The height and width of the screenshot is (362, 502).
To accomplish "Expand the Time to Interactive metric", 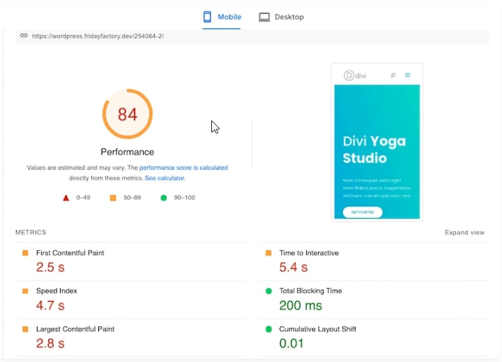I will point(309,253).
